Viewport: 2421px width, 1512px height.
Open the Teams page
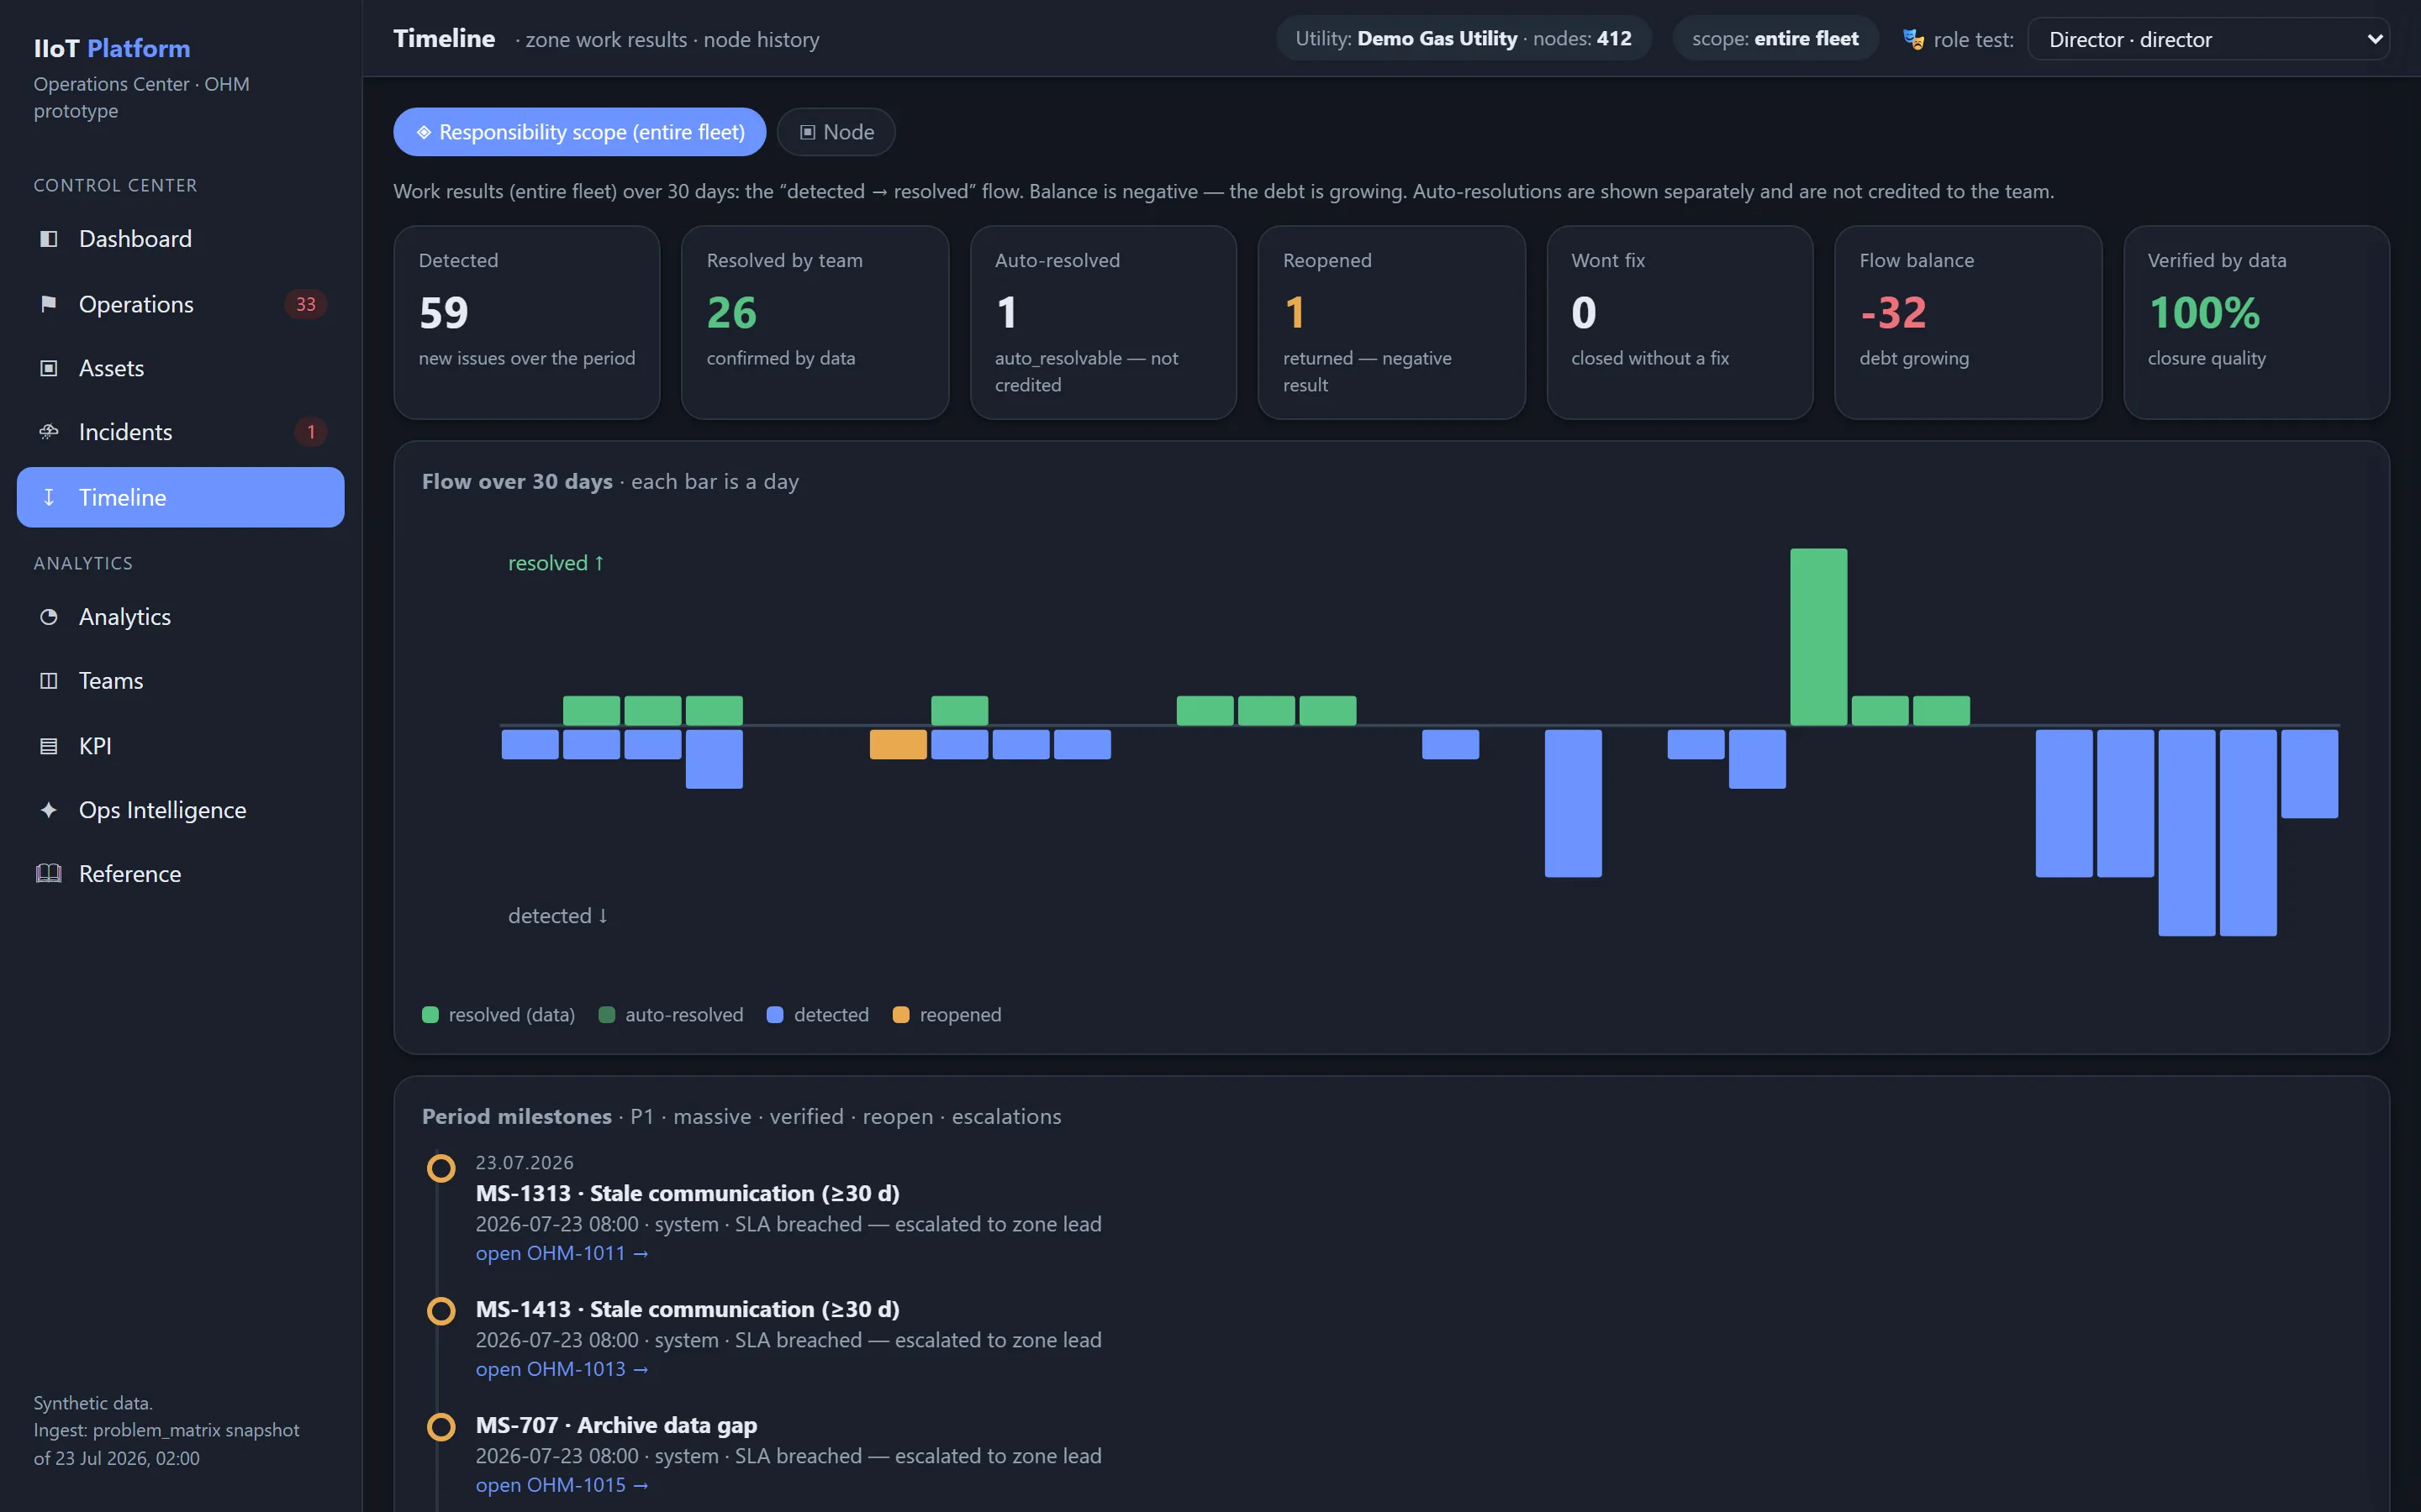(180, 681)
